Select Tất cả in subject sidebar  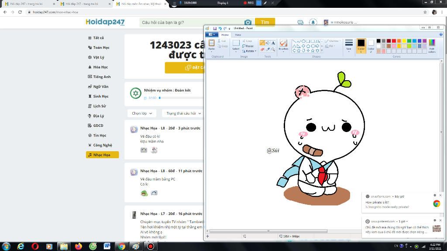point(98,38)
